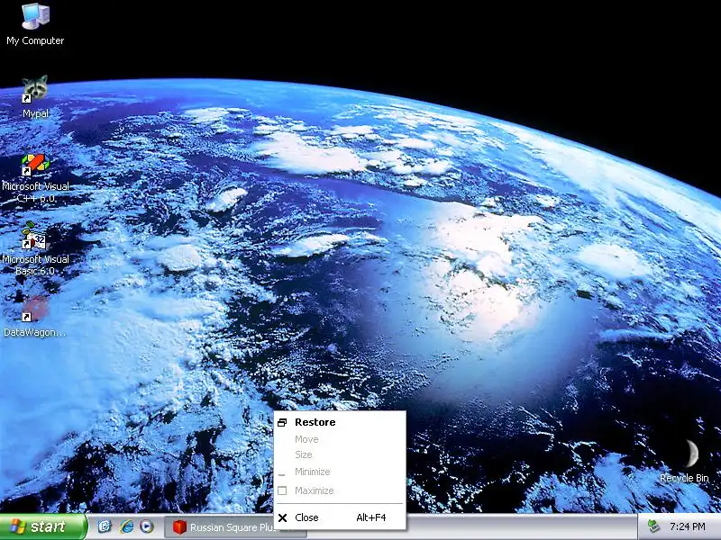Image resolution: width=721 pixels, height=540 pixels.
Task: Click Show Desktop in the Quick Launch bar
Action: pos(105,526)
